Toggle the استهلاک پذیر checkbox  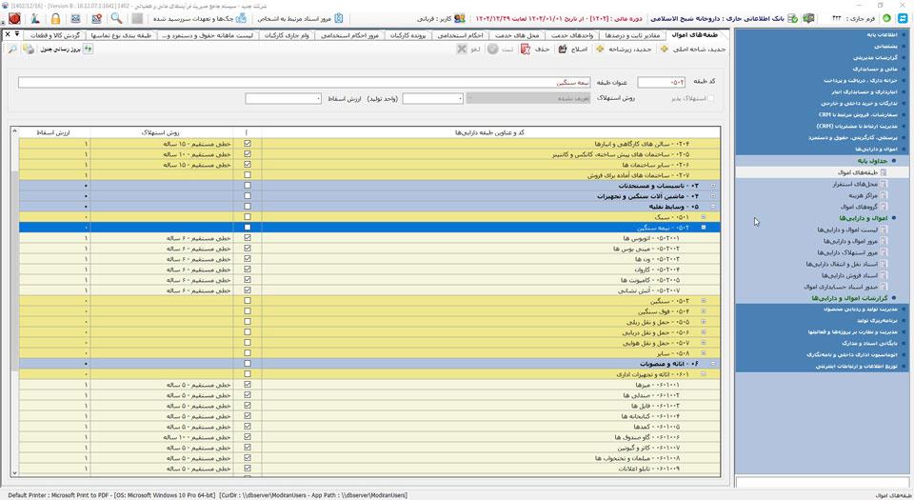[710, 98]
